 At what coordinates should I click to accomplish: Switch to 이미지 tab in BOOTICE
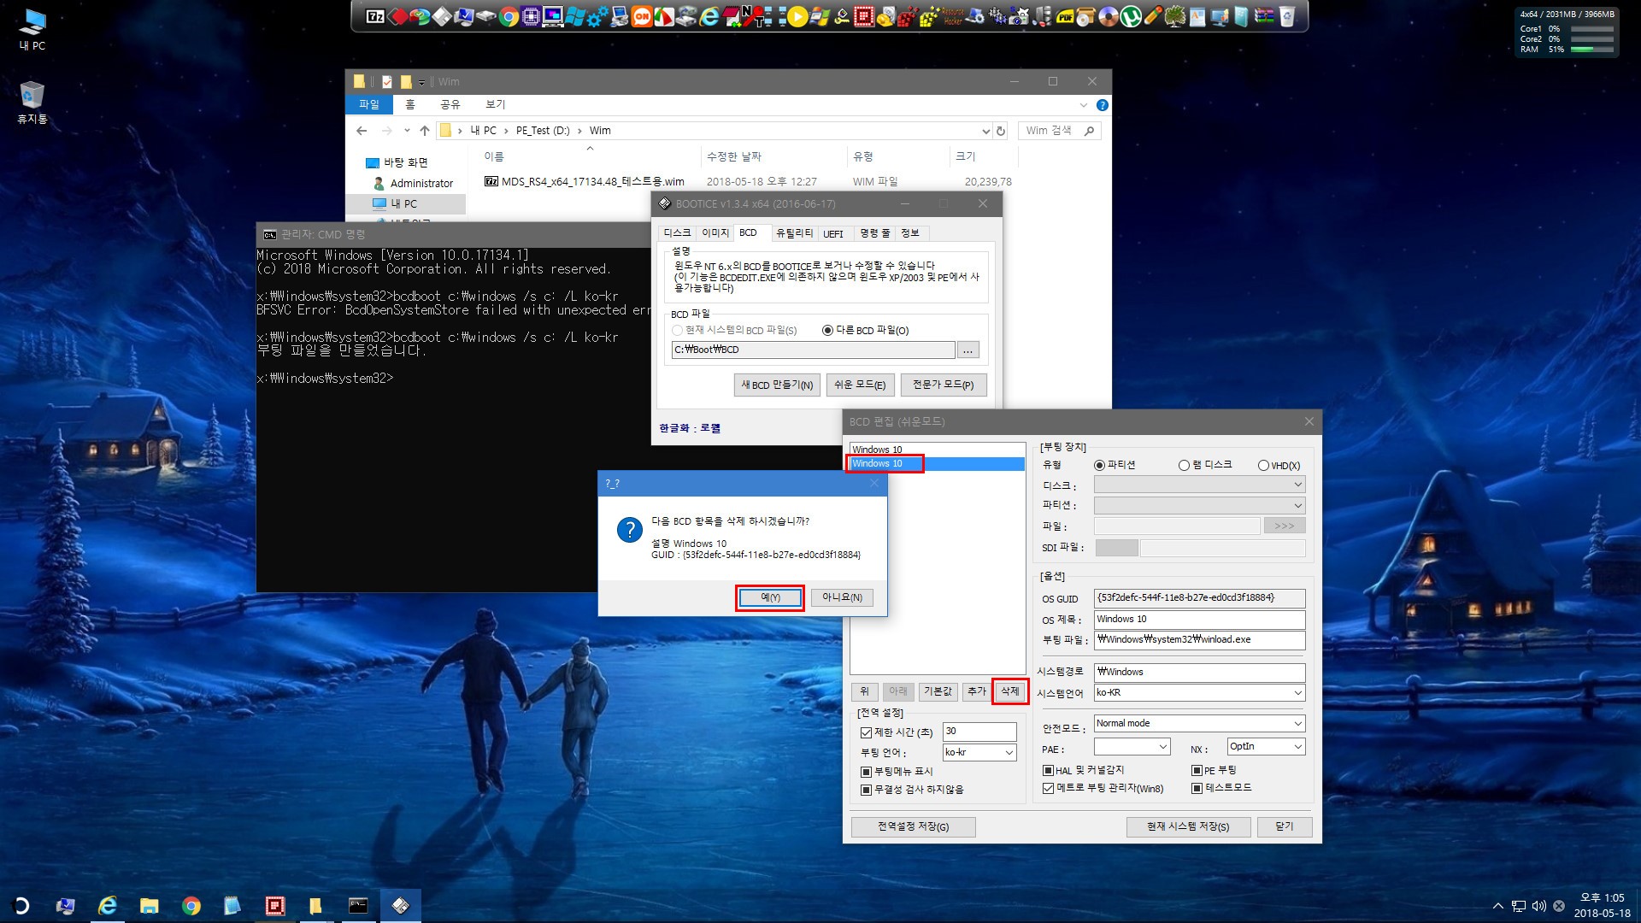click(715, 233)
